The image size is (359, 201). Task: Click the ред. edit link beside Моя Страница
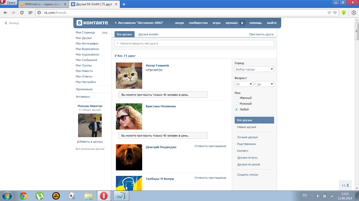105,32
